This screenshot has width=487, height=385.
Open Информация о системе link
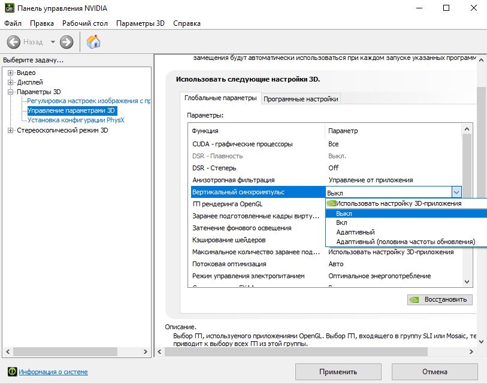tap(53, 372)
